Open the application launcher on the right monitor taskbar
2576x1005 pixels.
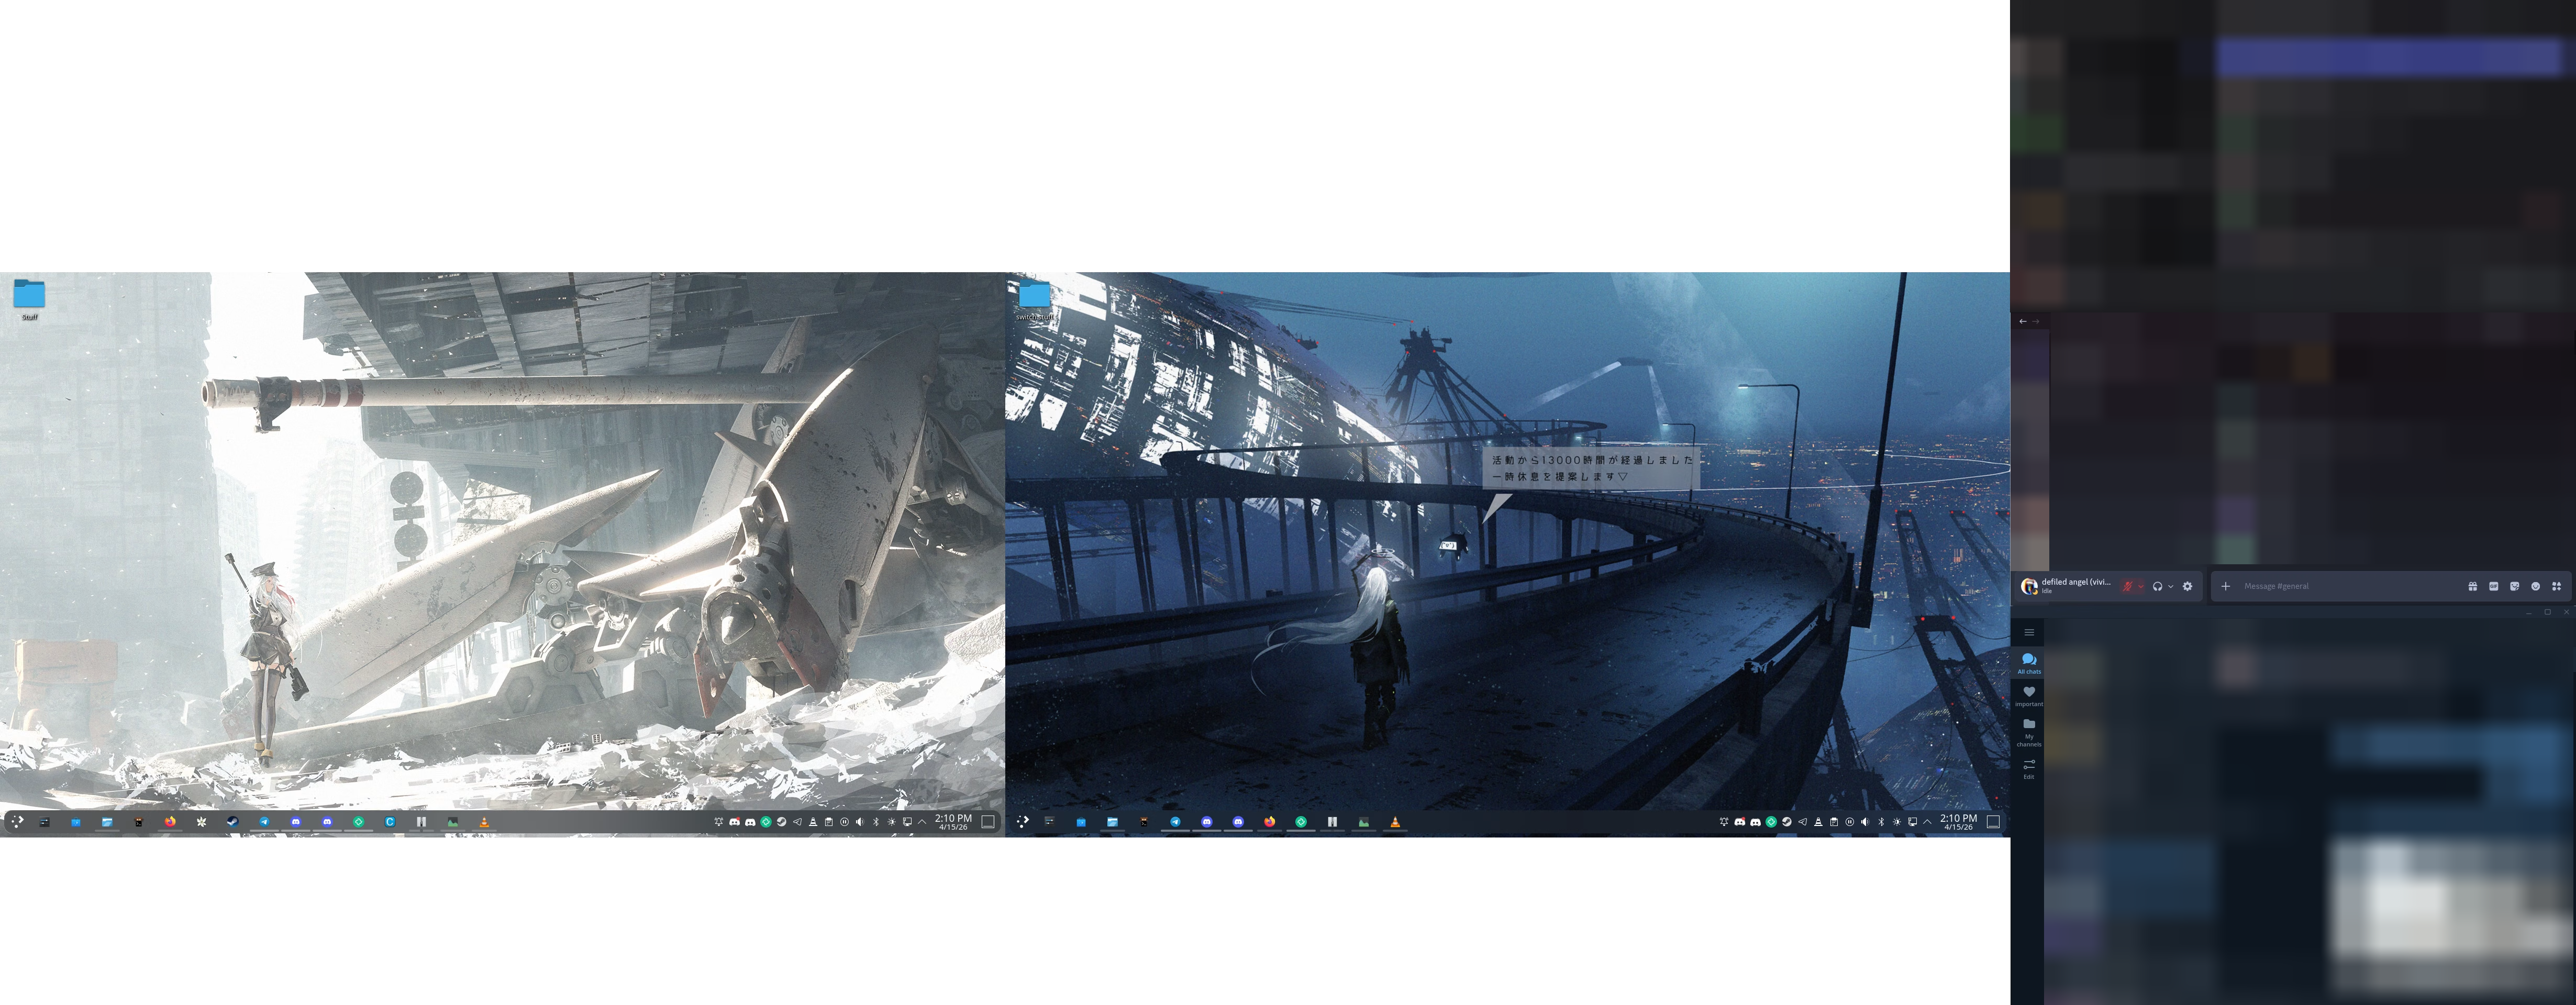(1022, 822)
